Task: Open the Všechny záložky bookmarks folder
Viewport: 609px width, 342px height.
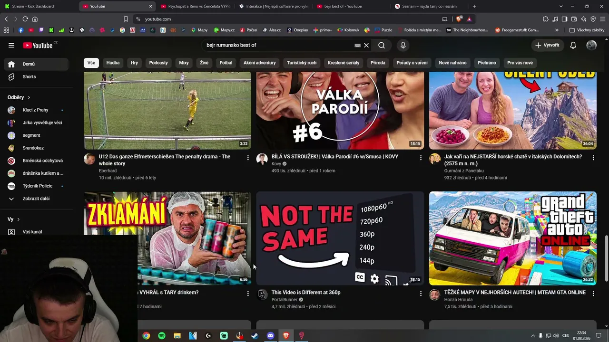Action: 587,30
